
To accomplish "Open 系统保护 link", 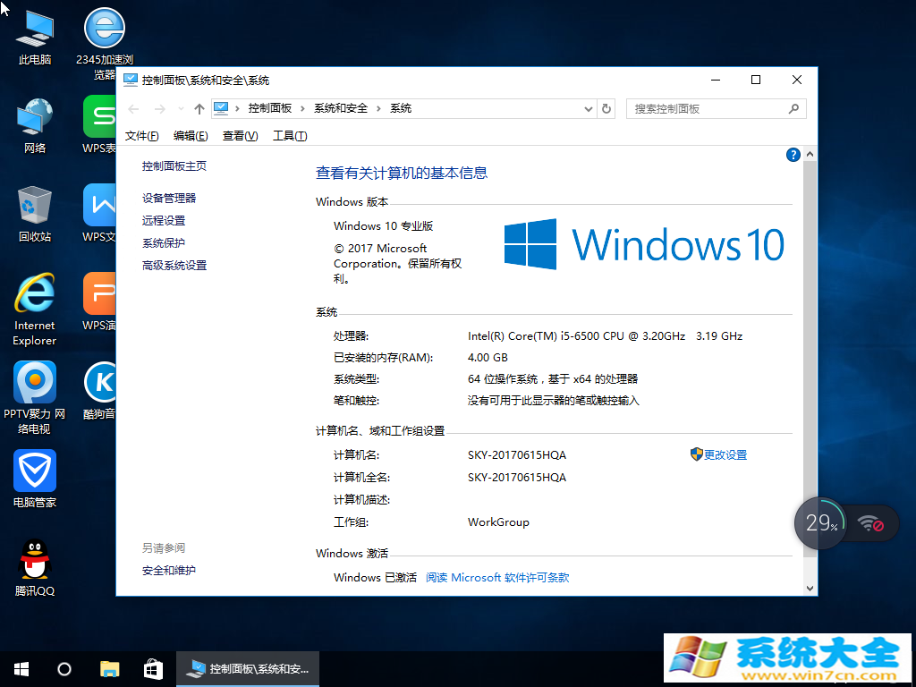I will 164,243.
